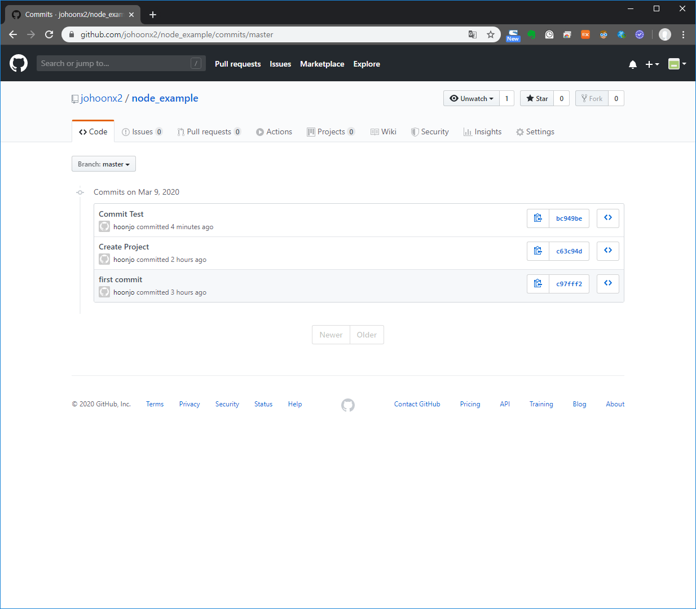This screenshot has height=609, width=696.
Task: Open Marketplace in top navigation
Action: [x=322, y=64]
